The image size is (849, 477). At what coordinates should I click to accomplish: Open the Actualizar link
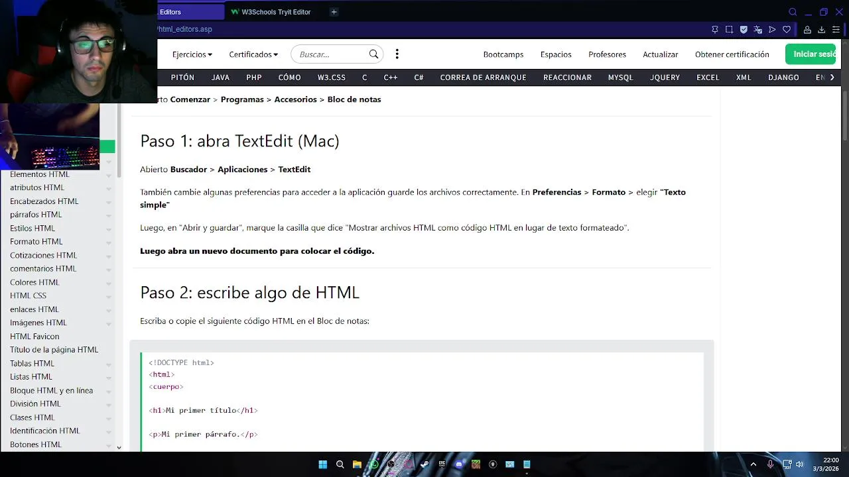[x=661, y=54]
